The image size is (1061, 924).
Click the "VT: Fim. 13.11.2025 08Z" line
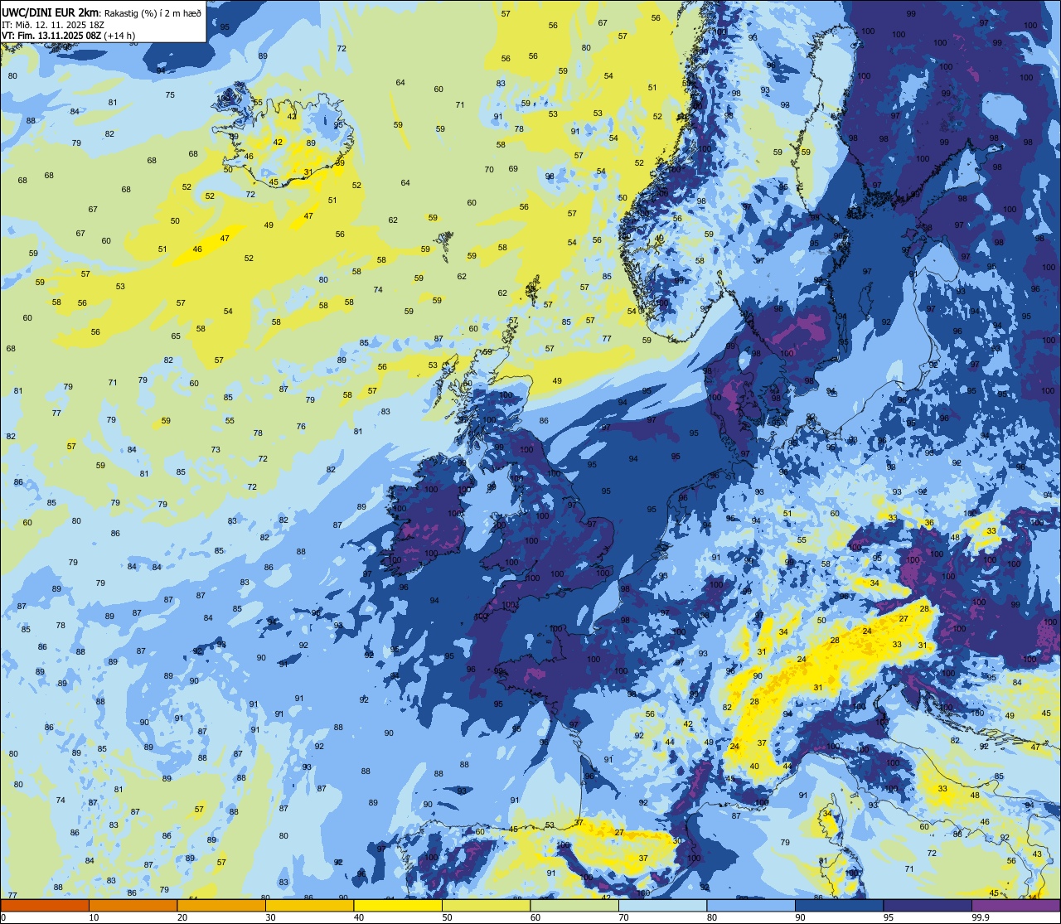[x=51, y=36]
